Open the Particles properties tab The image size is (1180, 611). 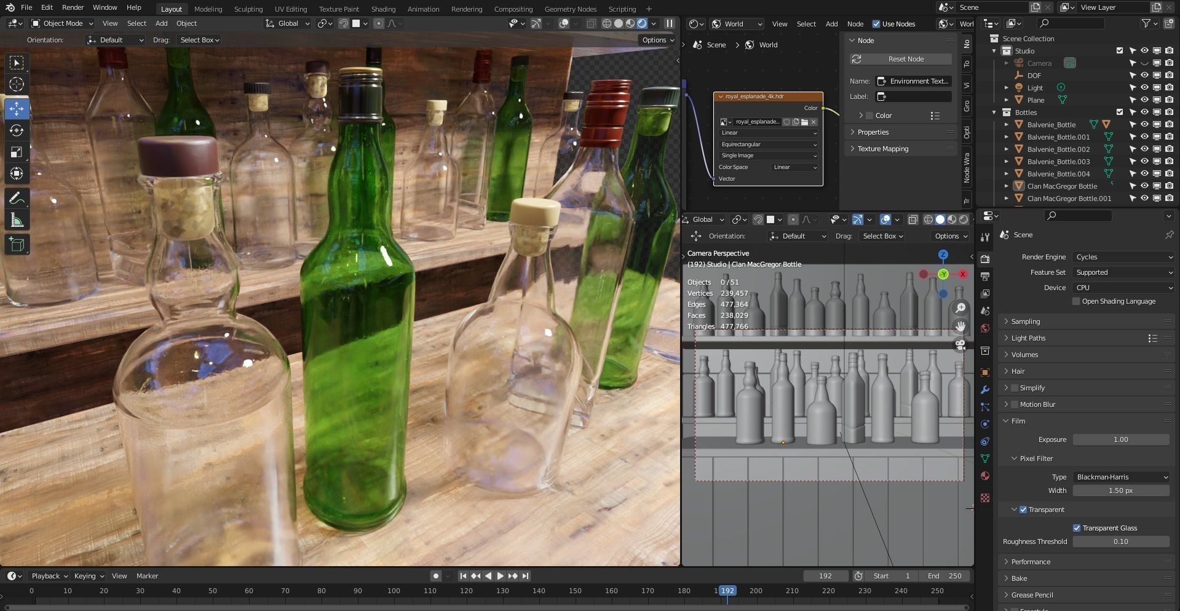click(x=985, y=407)
